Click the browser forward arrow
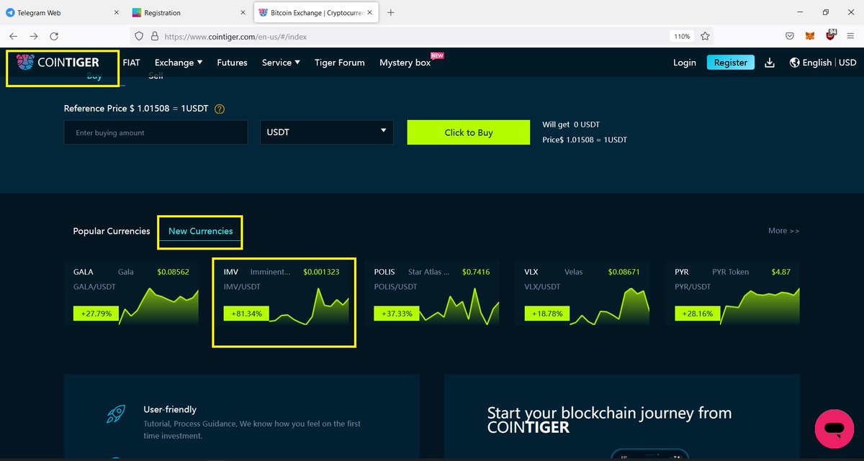The image size is (864, 461). tap(34, 36)
